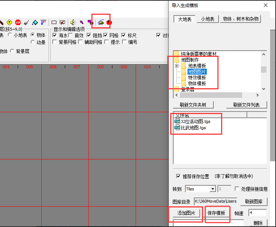The image size is (276, 227).
Task: Click the red STOP sign icon
Action: click(x=18, y=23)
